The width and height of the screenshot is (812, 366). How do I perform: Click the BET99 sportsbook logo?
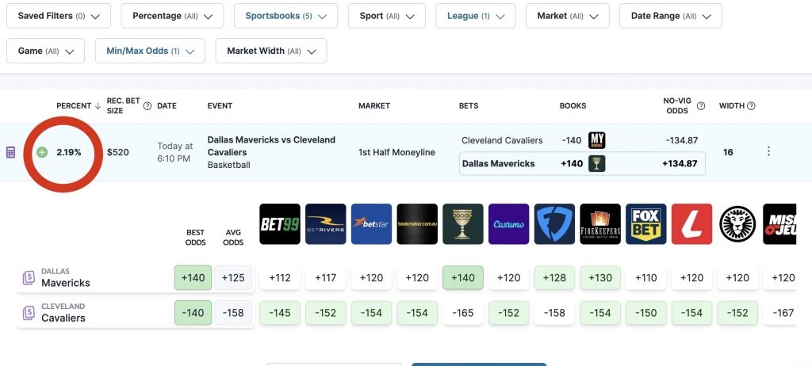[x=280, y=224]
